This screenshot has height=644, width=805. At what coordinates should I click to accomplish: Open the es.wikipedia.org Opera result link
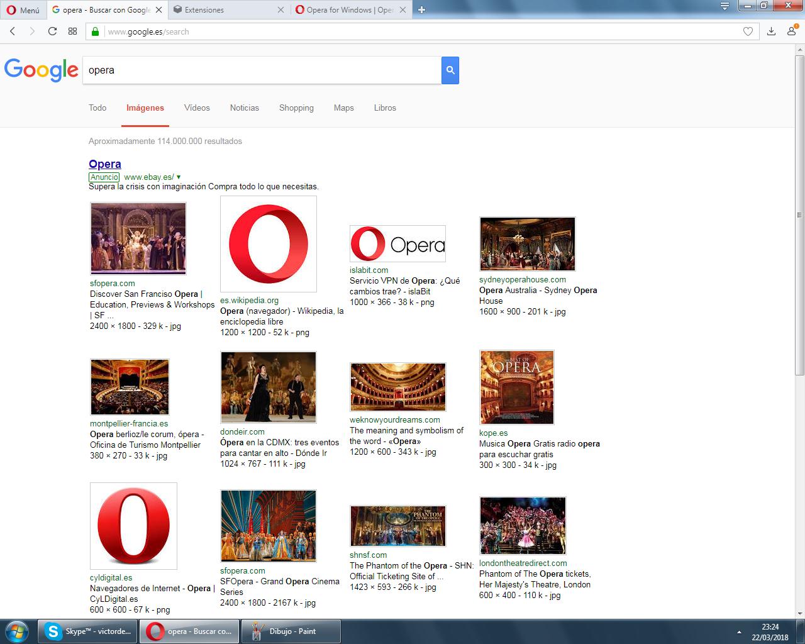pyautogui.click(x=249, y=300)
